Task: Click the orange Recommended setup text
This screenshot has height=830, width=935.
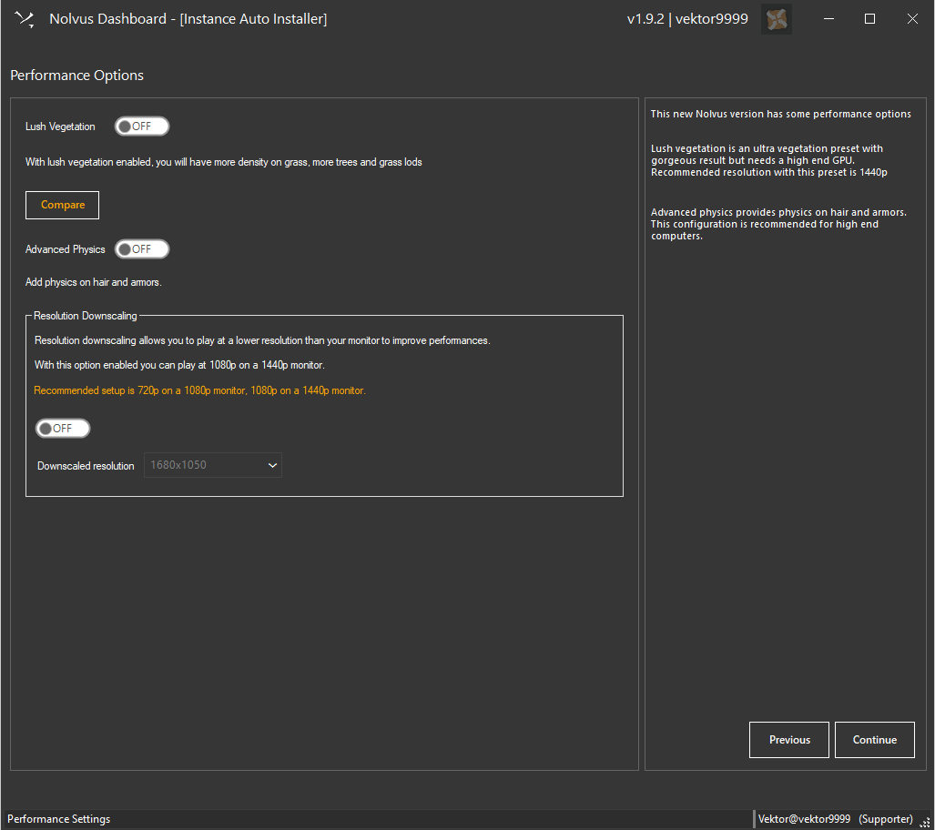Action: [199, 390]
